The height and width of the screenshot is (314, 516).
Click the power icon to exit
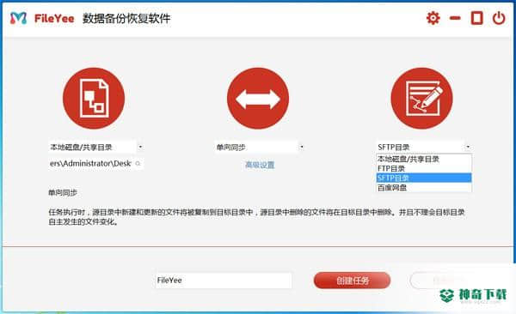coord(499,18)
